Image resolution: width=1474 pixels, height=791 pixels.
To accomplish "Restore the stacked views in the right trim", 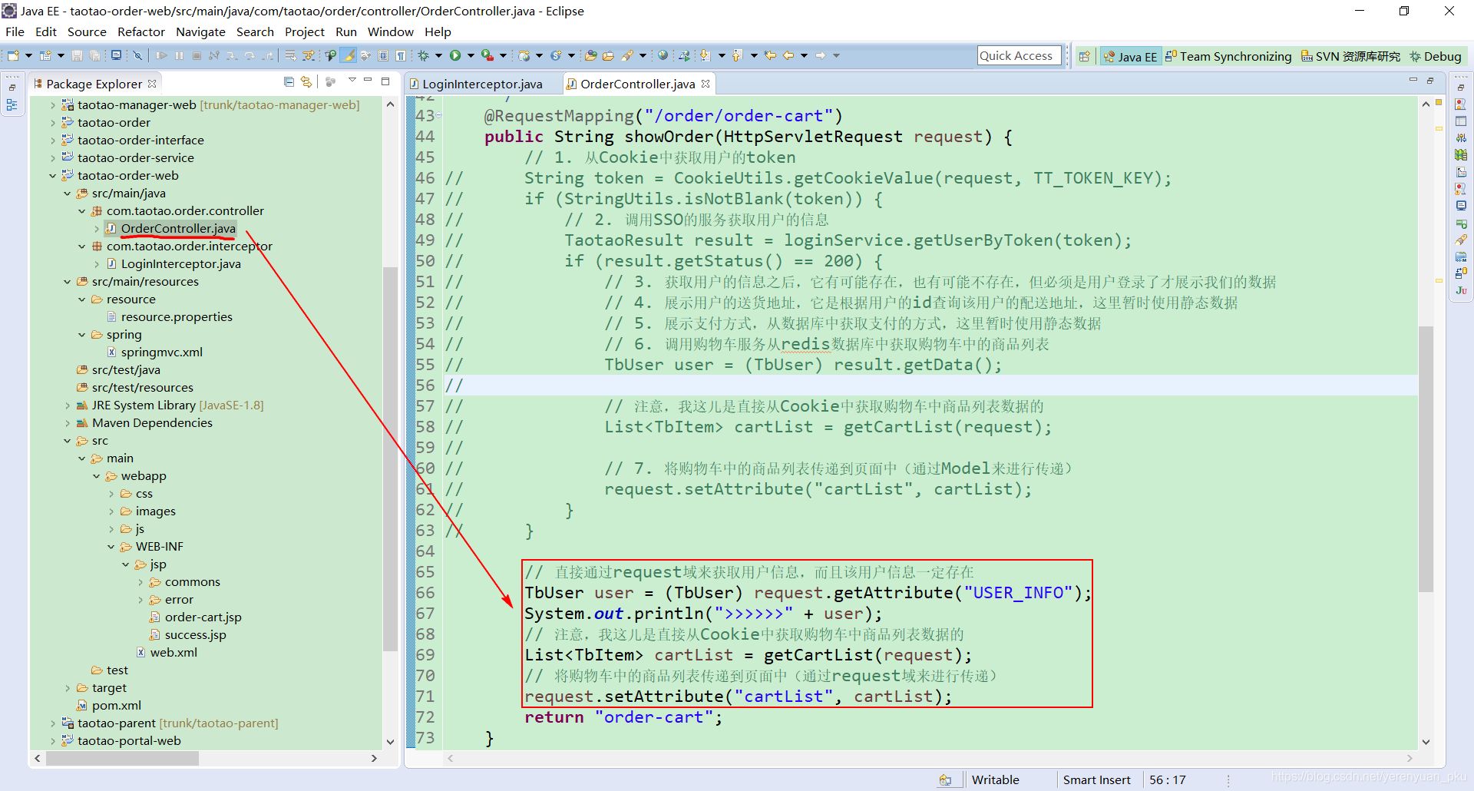I will (x=1461, y=87).
